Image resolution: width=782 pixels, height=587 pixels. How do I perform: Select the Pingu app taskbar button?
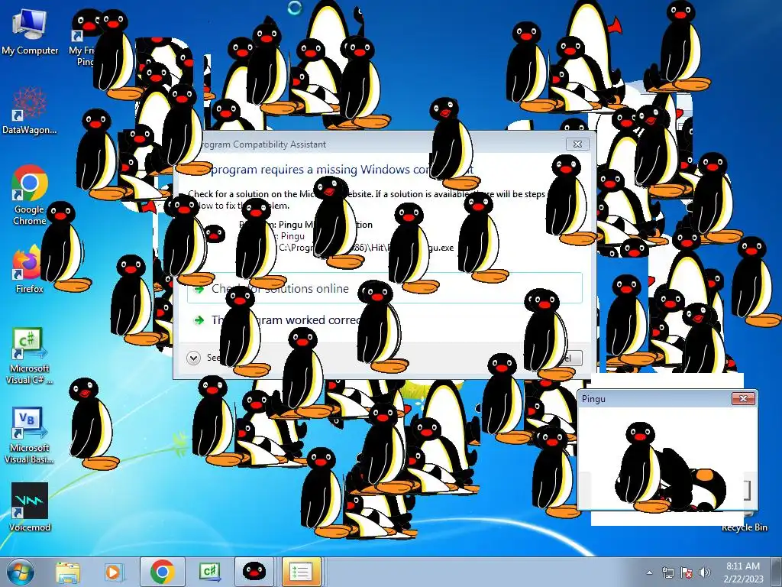tap(254, 572)
